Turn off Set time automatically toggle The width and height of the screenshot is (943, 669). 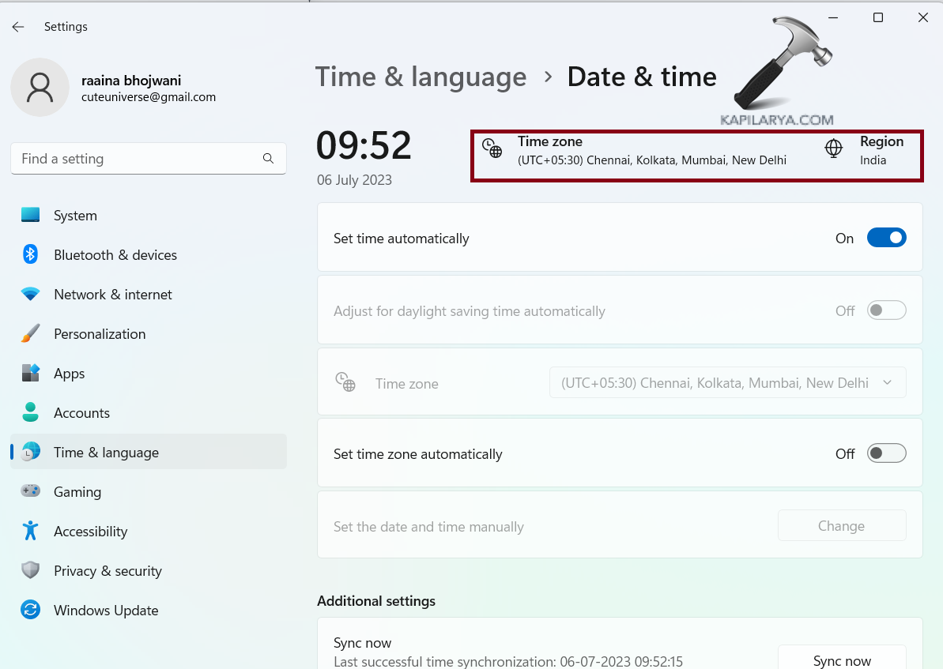[x=886, y=239]
